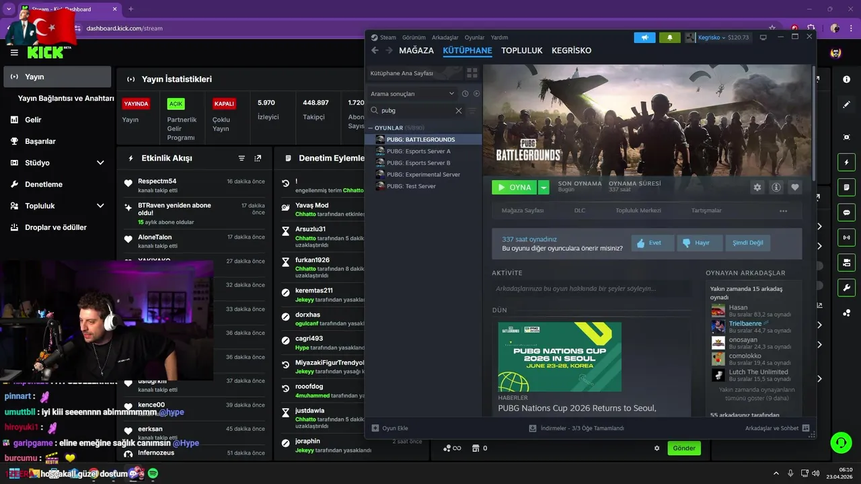Open Kick profile avatar at top right
861x484 pixels.
[835, 53]
